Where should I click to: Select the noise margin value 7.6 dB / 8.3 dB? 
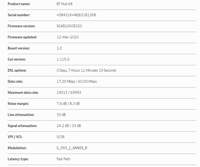coord(68,104)
